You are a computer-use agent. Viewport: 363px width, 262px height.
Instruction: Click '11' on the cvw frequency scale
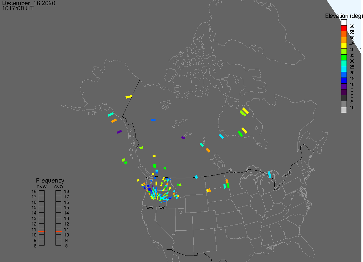34,229
